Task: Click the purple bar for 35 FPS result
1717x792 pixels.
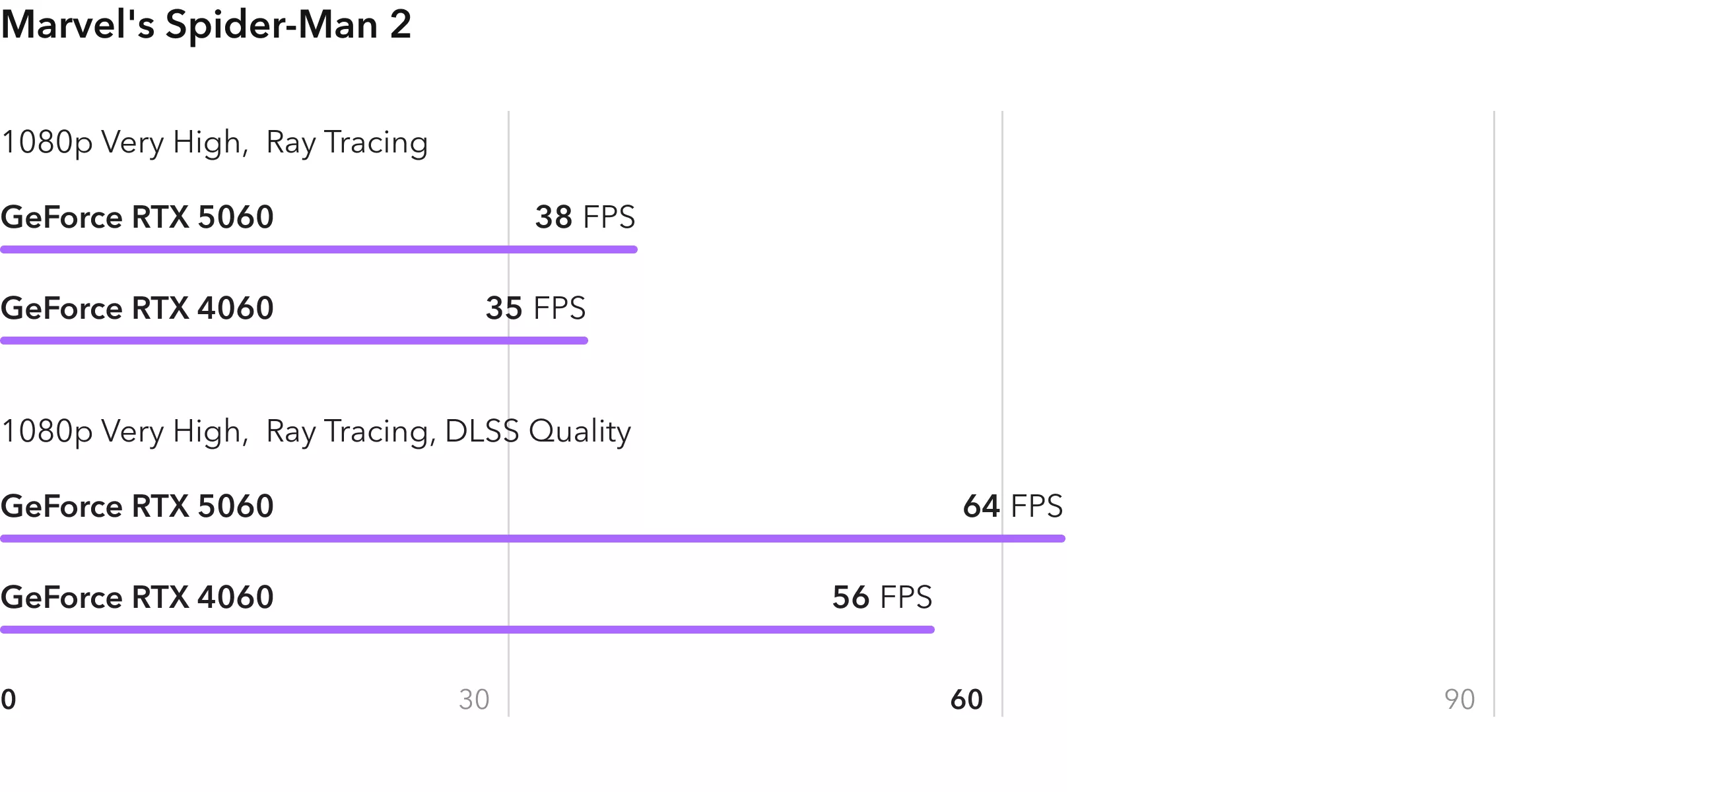Action: [x=294, y=341]
